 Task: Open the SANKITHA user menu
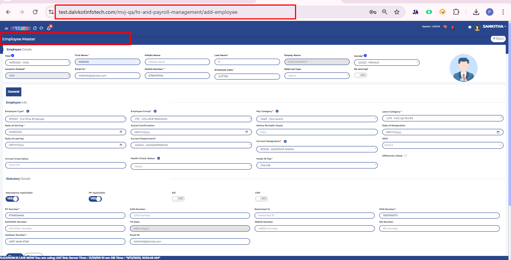click(x=494, y=27)
